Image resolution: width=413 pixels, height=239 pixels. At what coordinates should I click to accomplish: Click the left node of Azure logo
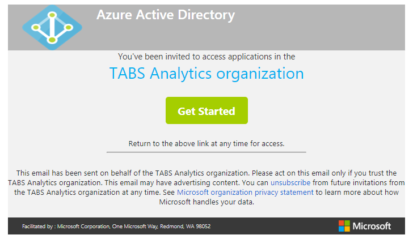tap(36, 27)
